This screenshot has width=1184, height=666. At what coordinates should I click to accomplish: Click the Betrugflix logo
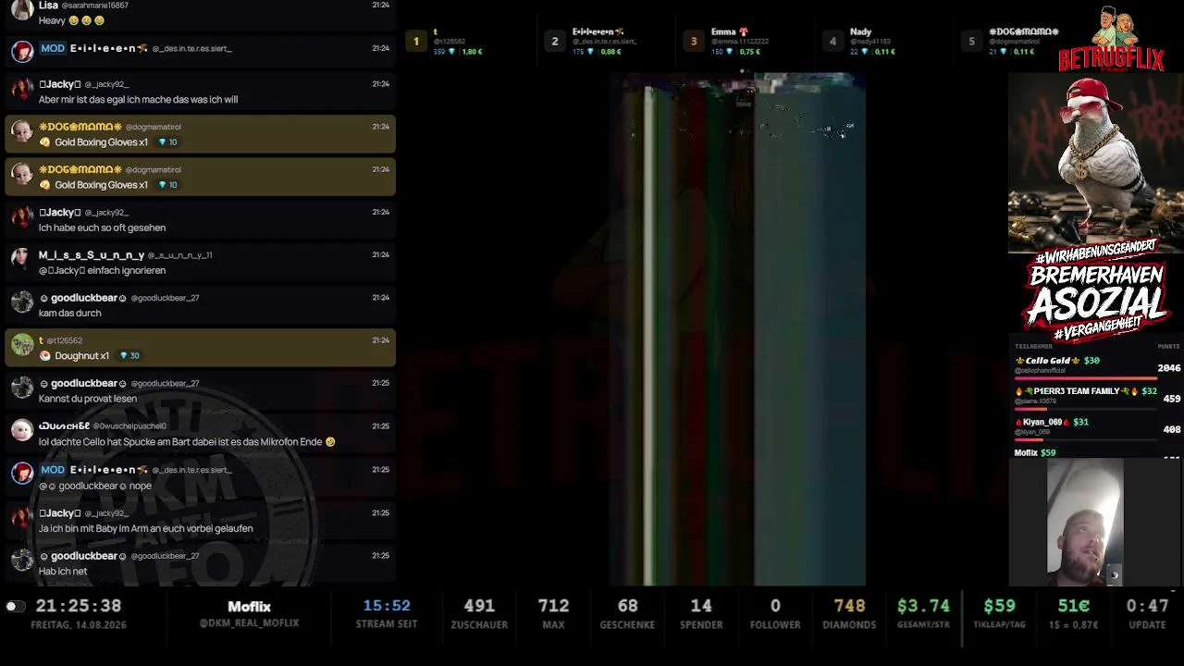click(x=1111, y=38)
